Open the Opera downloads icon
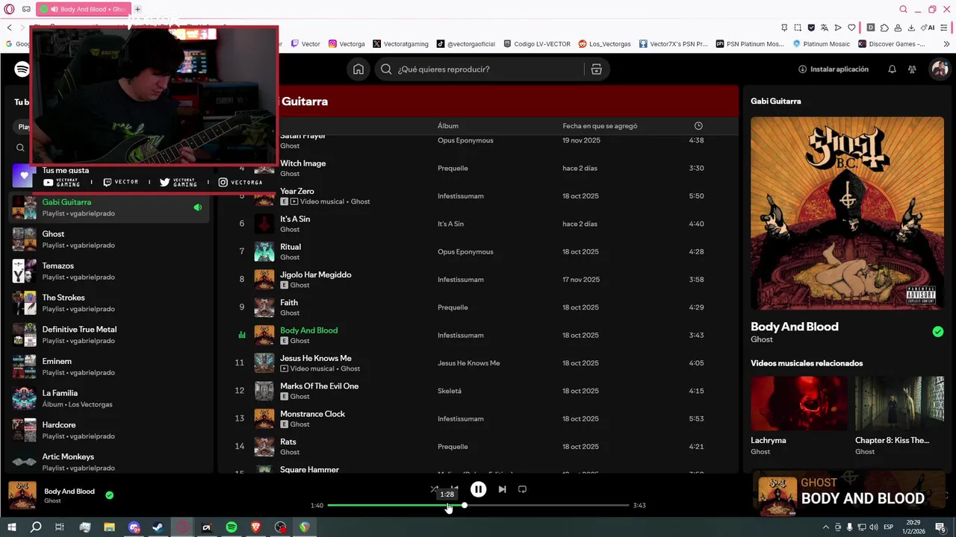Viewport: 956px width, 537px height. tap(911, 28)
